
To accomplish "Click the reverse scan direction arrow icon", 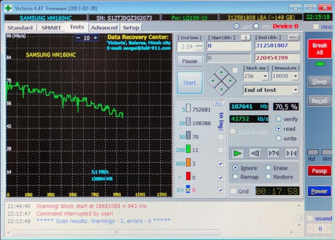I will [x=255, y=153].
